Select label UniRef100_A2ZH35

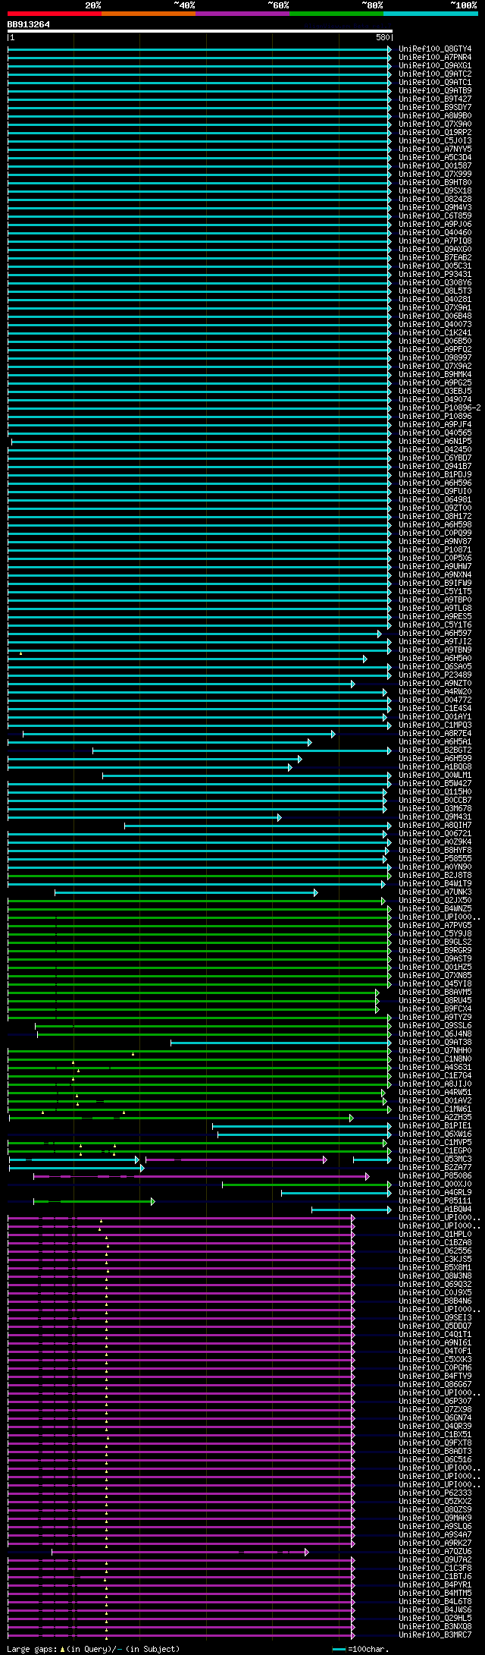(x=435, y=1118)
